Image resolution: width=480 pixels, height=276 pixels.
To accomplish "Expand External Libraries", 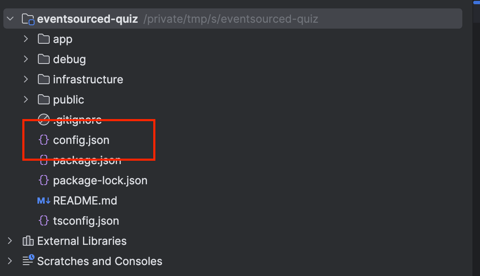I will point(9,241).
